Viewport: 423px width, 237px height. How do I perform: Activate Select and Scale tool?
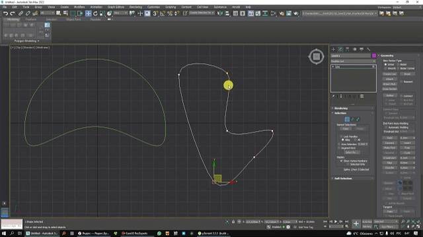(x=102, y=13)
